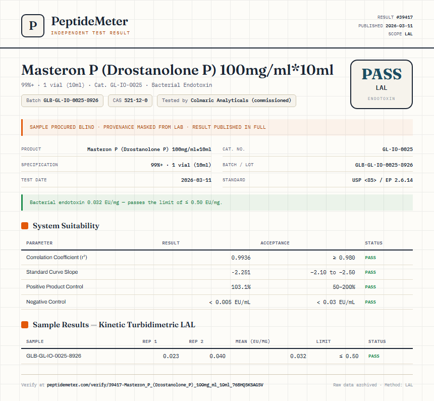The width and height of the screenshot is (434, 401).
Task: Click the green Bacterial endotoxin 0.032 EU/mg summary
Action: 217,203
